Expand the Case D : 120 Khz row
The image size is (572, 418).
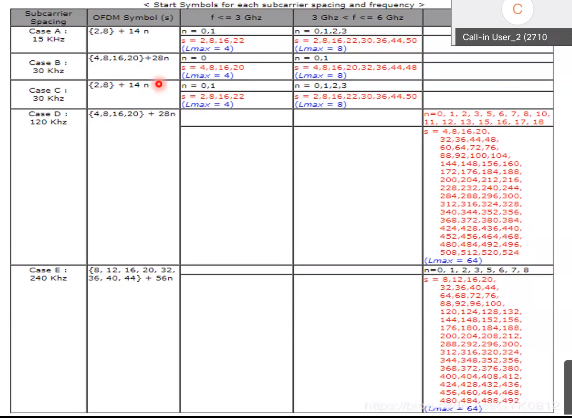[47, 118]
